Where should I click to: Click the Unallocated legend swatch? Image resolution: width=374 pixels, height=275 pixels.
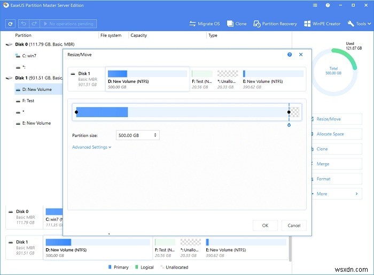[162, 267]
